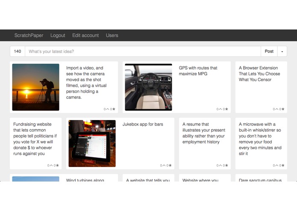Open the dropdown arrow beside Post

[x=282, y=52]
